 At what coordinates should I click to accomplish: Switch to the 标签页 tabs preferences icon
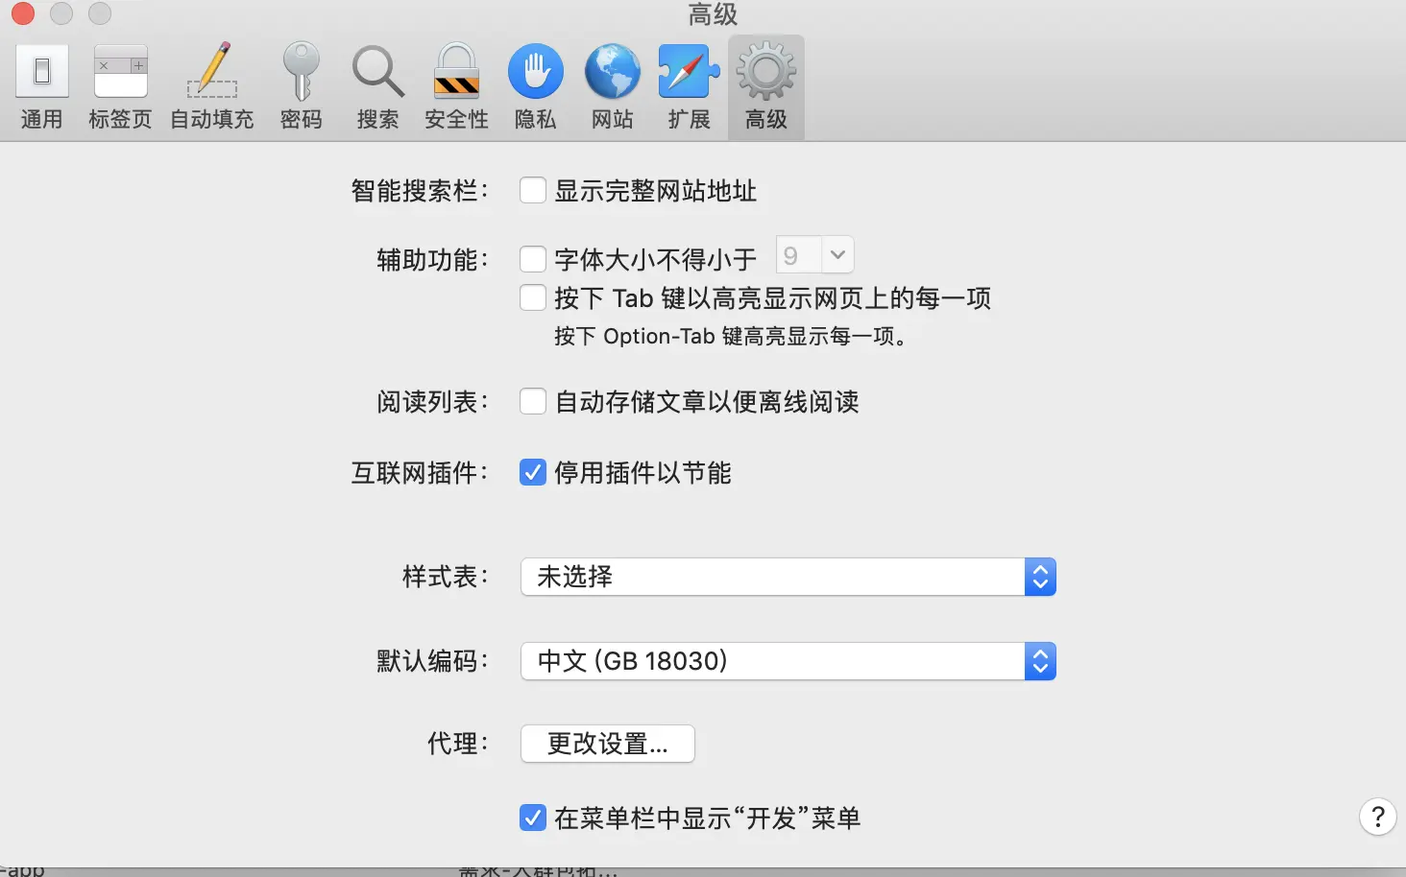tap(120, 87)
